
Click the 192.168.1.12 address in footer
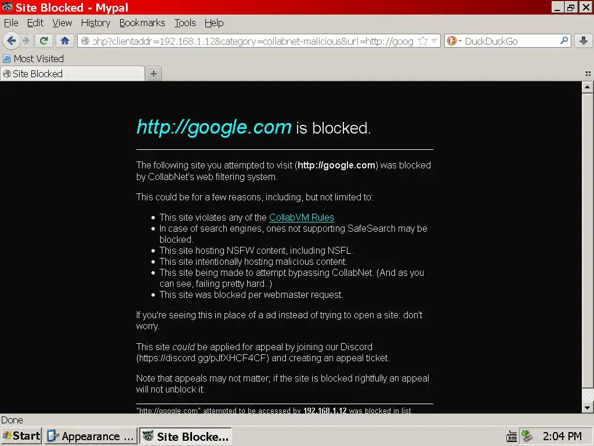(325, 411)
